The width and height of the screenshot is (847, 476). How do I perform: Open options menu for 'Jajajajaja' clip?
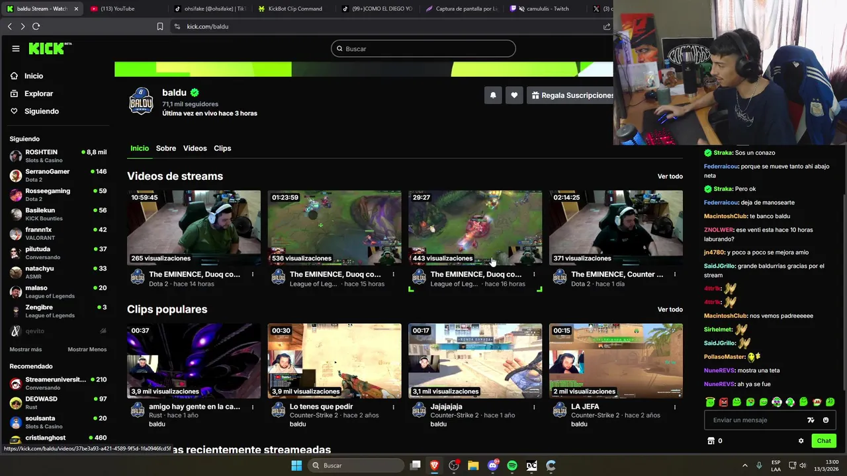(x=534, y=407)
